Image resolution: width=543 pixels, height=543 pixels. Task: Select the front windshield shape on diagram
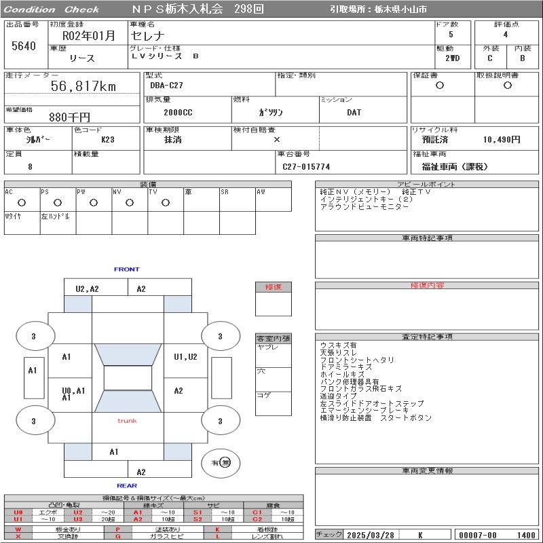pos(128,354)
